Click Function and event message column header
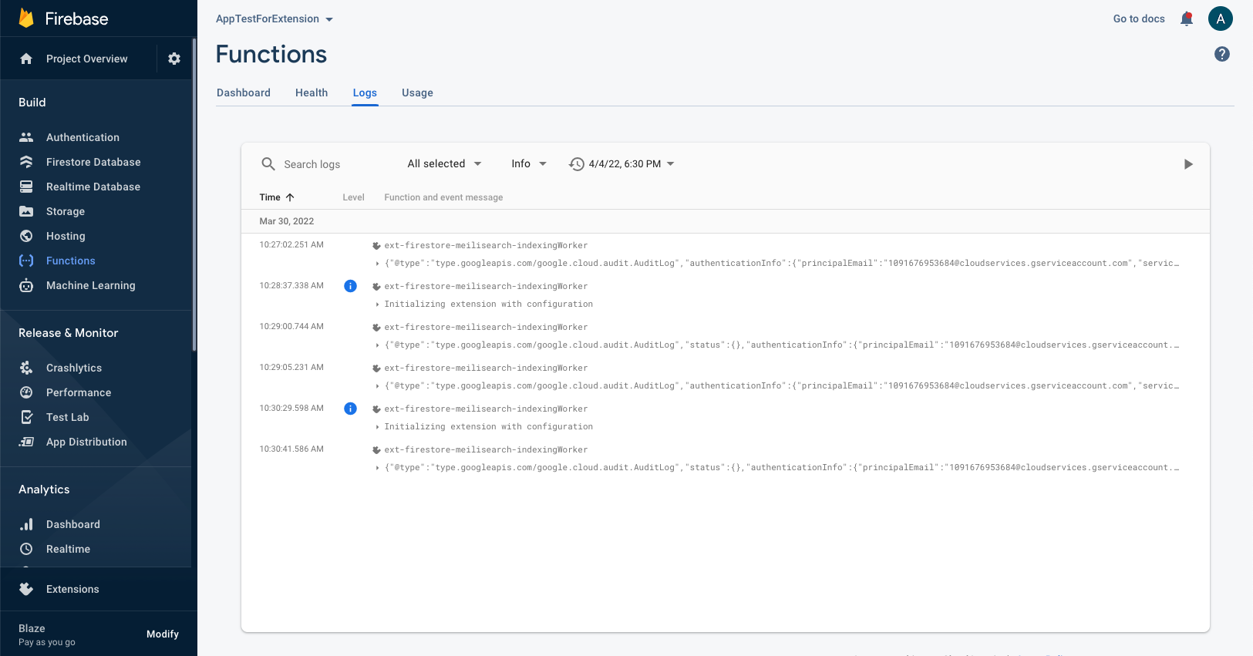The image size is (1253, 656). pos(443,197)
